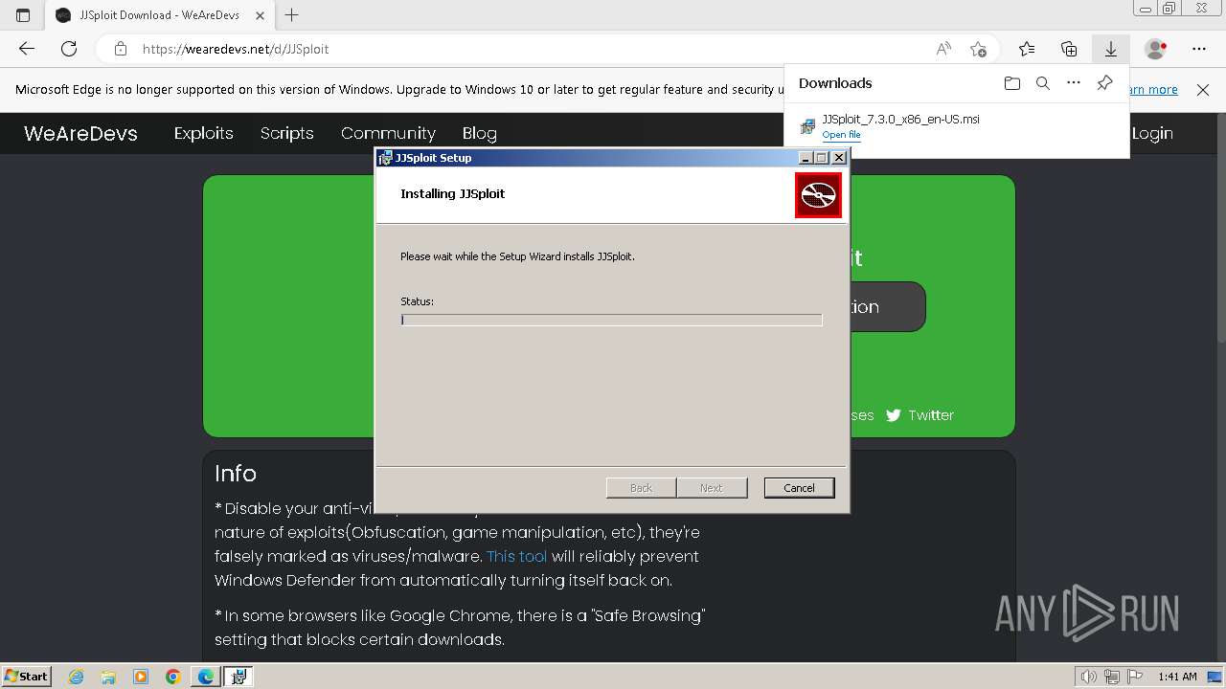Toggle the Downloads toolbar button

coord(1111,49)
